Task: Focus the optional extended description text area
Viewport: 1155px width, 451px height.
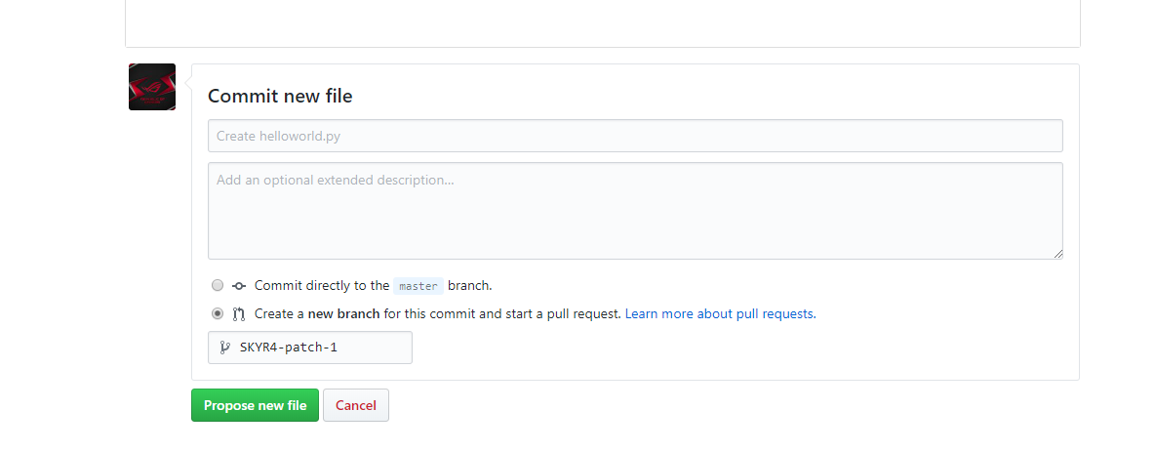Action: (x=635, y=211)
